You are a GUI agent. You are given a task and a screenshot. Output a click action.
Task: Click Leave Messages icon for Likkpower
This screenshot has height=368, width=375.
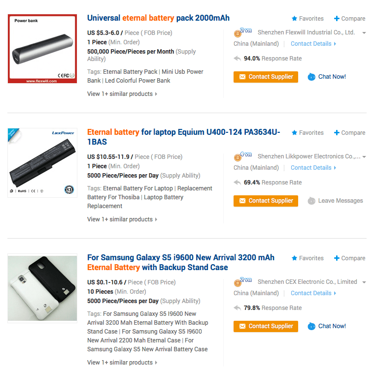[x=311, y=201]
